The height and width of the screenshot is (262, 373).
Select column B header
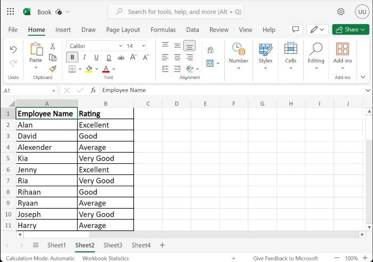(x=106, y=104)
